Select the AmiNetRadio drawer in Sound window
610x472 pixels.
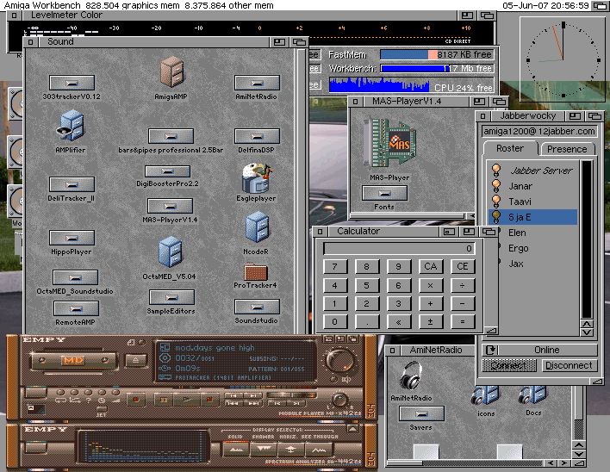[257, 83]
